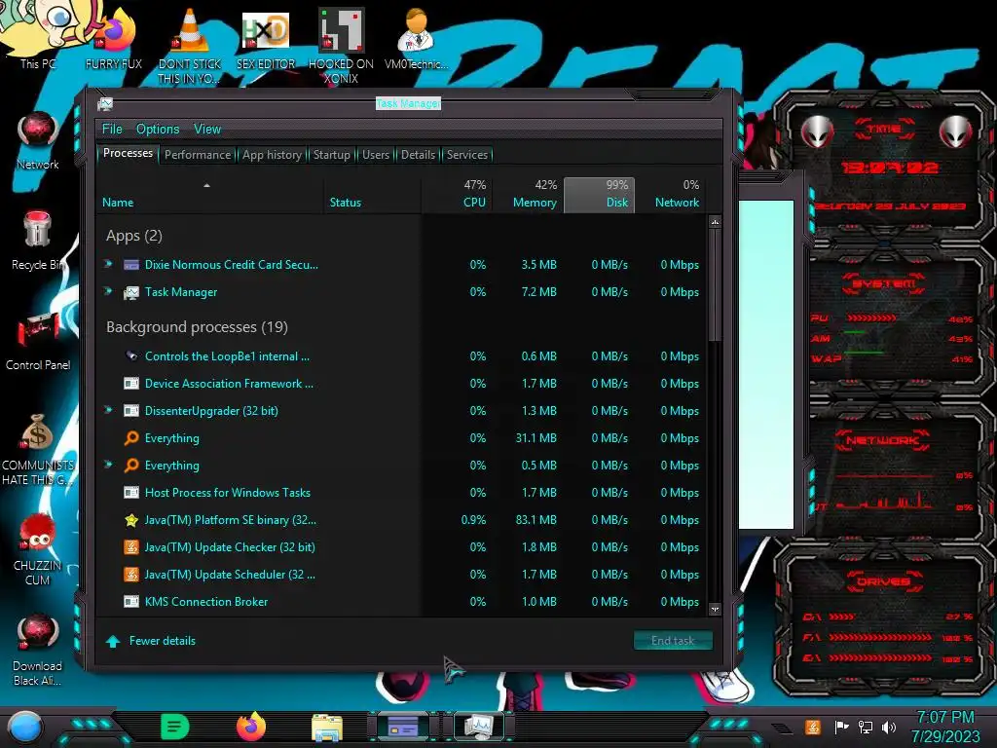The width and height of the screenshot is (997, 748).
Task: Click the volume speaker tray icon
Action: (889, 727)
